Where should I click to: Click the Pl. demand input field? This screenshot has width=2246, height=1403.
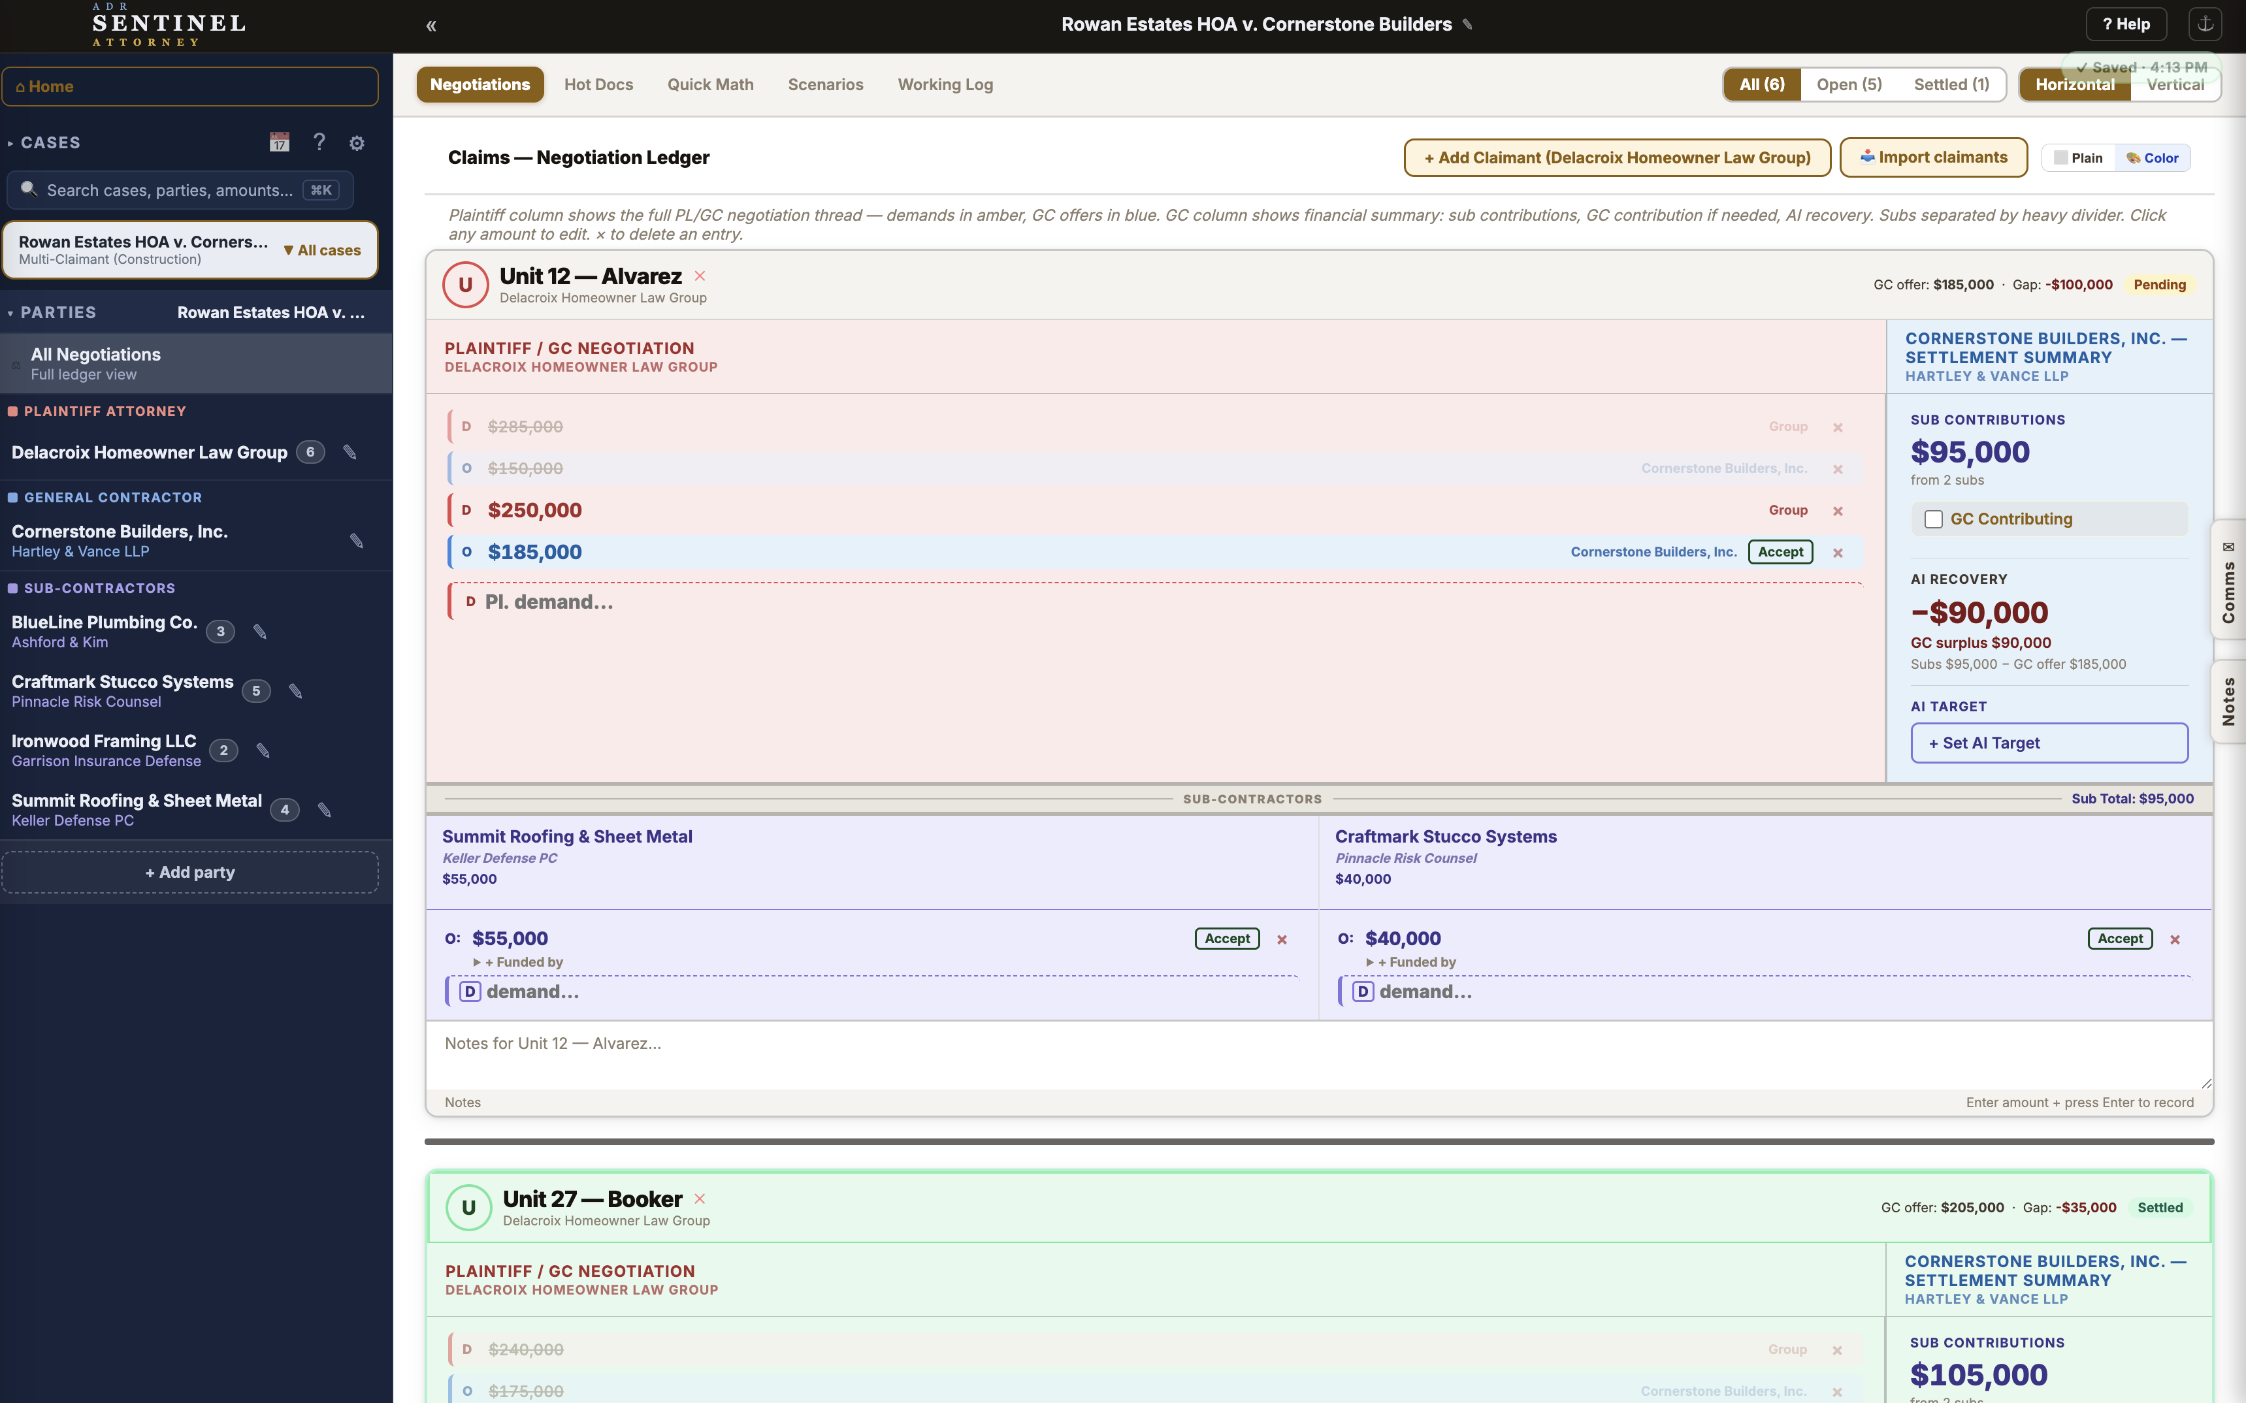tap(1154, 602)
